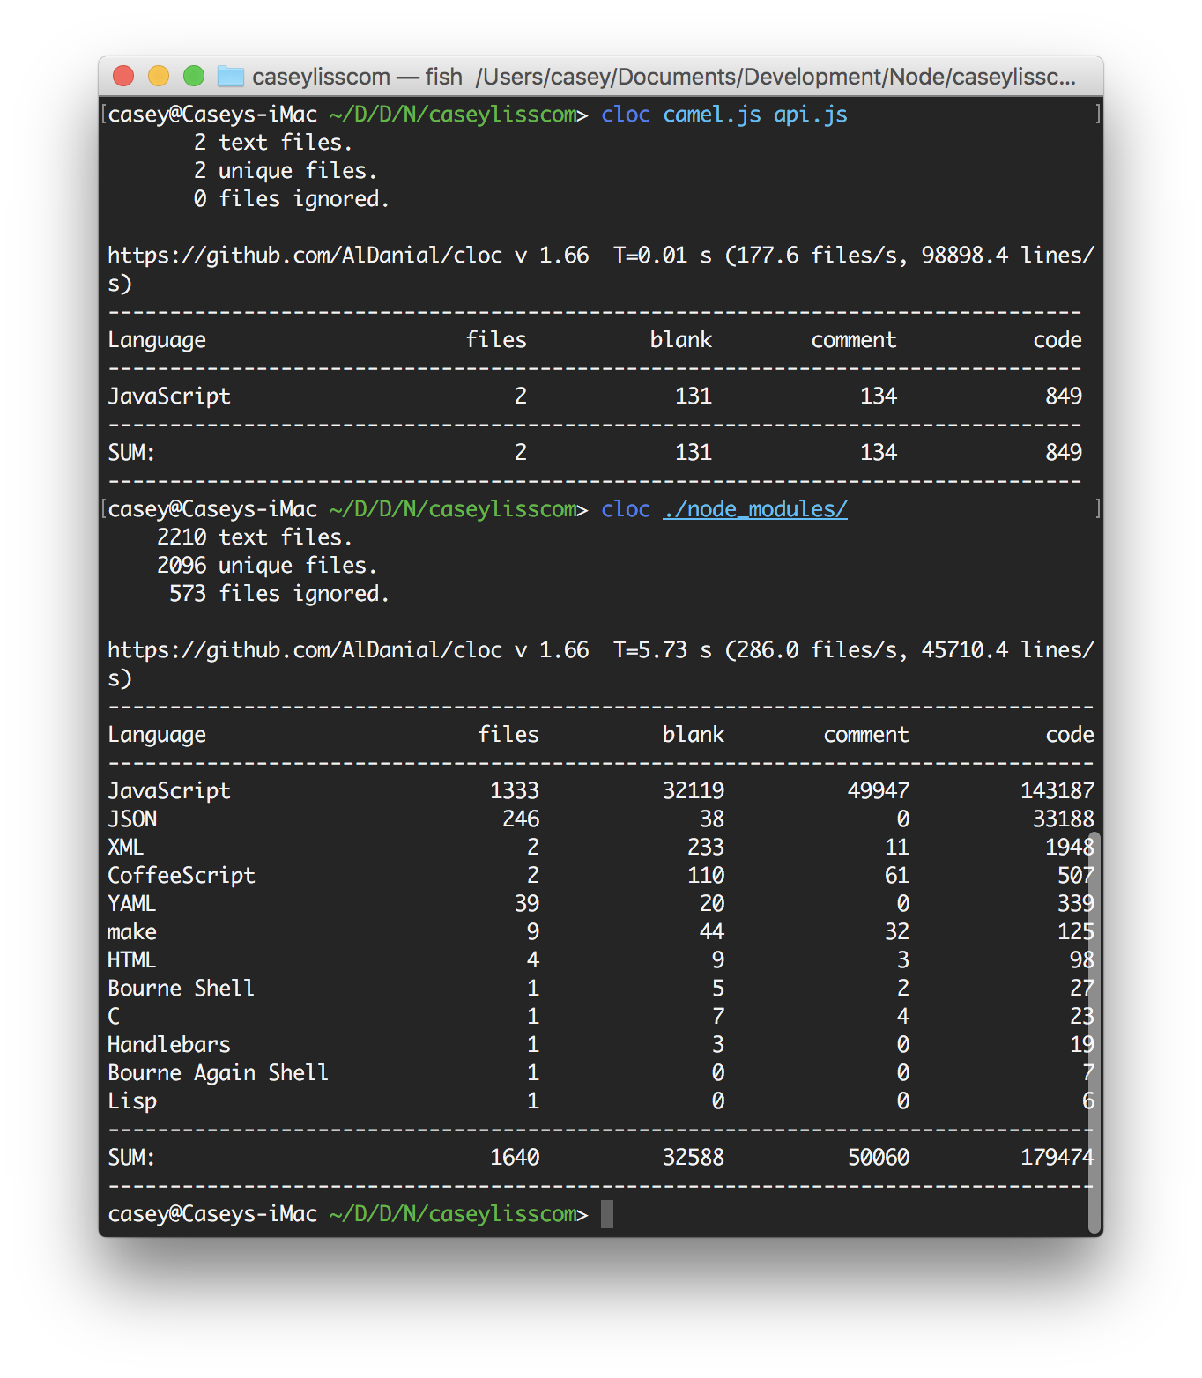The width and height of the screenshot is (1202, 1378).
Task: Click code value 849 in the first JavaScript row
Action: point(1064,396)
